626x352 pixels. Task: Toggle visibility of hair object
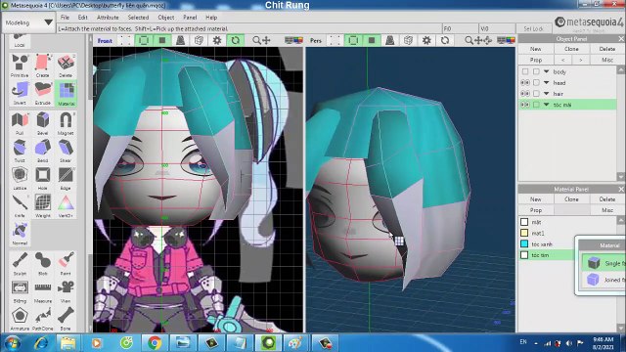coord(525,94)
